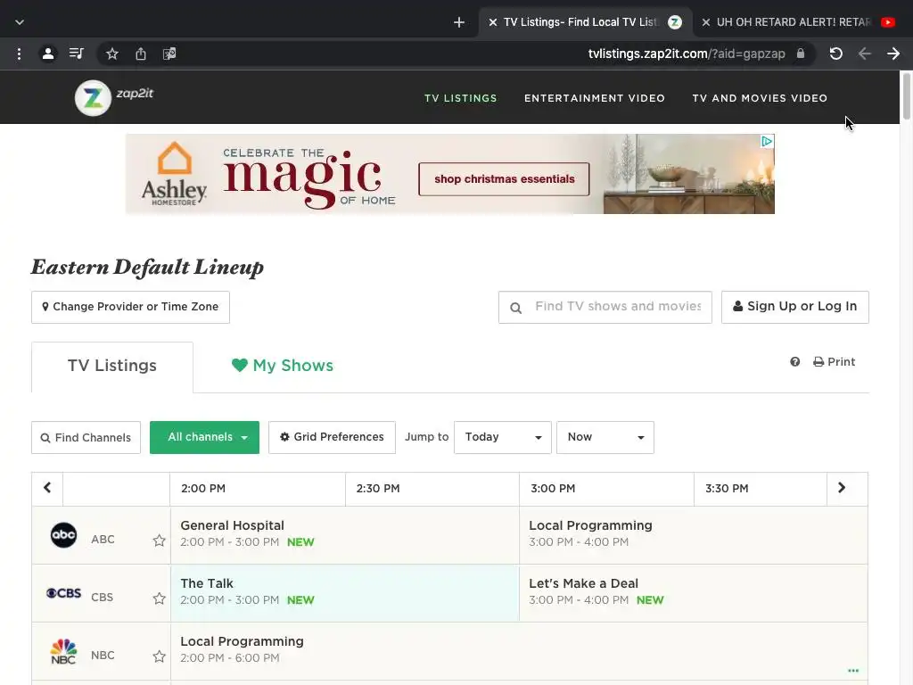Go back with the left arrow
Viewport: 913px width, 685px height.
click(x=865, y=54)
